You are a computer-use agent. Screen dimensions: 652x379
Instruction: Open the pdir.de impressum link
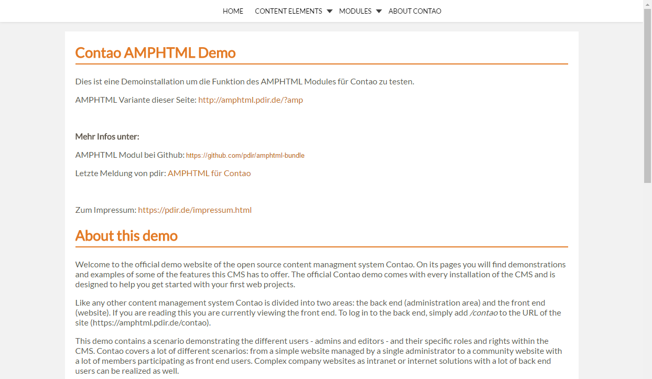coord(195,210)
